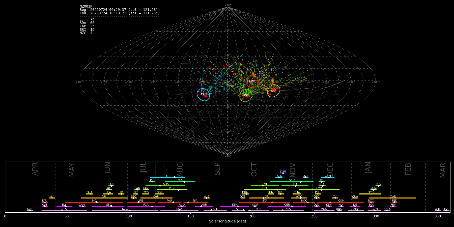The height and width of the screenshot is (227, 454).
Task: Click the ORI shower bar in the timeline
Action: click(x=266, y=198)
